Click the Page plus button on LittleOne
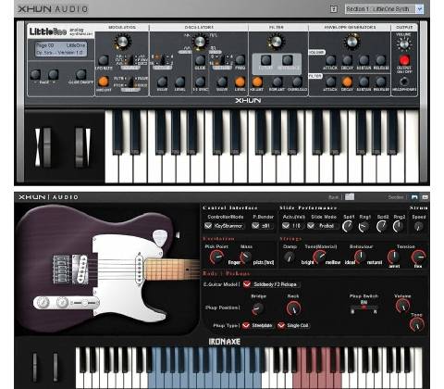Image resolution: width=444 pixels, height=389 pixels. point(54,74)
